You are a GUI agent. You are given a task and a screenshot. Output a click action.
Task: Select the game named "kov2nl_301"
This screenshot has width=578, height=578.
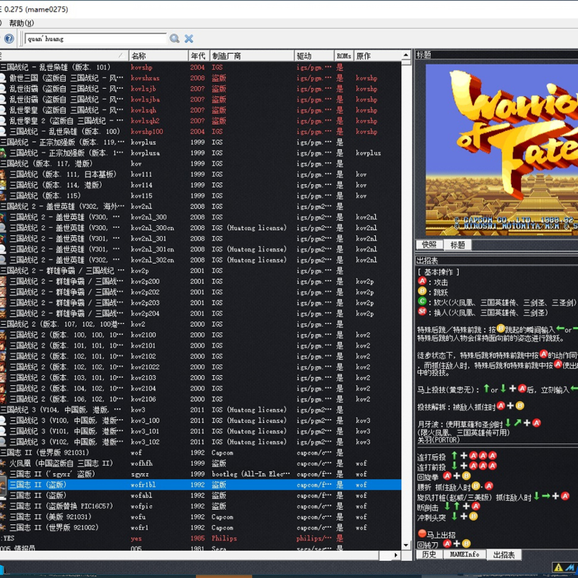[x=149, y=238]
